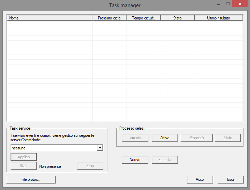
Task: Create new task with Nuovo button
Action: (x=135, y=160)
